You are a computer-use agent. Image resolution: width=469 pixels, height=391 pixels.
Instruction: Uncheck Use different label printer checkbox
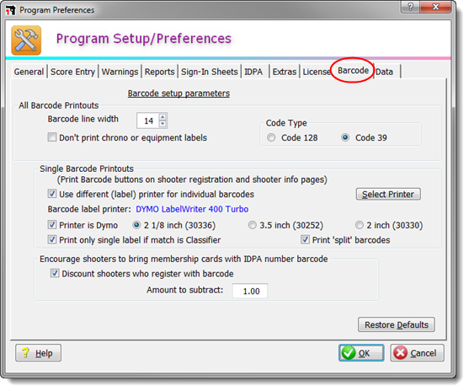[52, 194]
